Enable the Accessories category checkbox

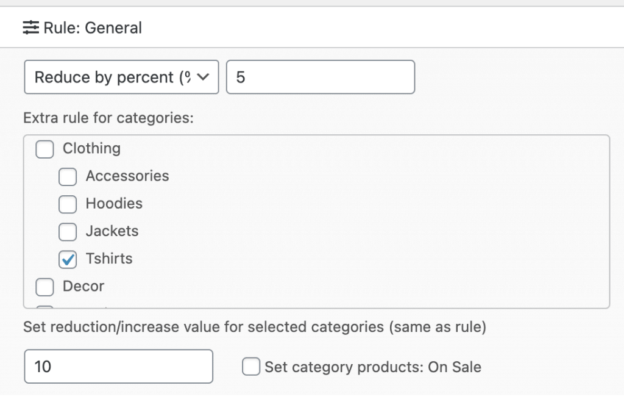(68, 177)
